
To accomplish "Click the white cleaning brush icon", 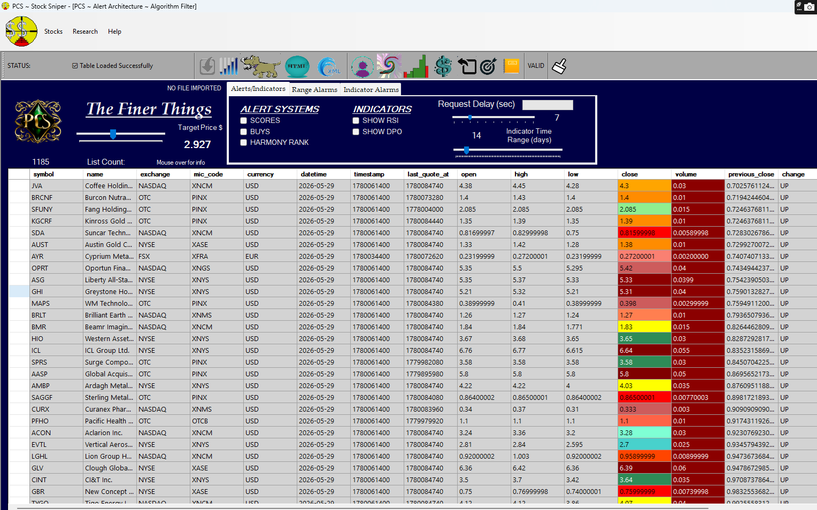I will click(559, 66).
